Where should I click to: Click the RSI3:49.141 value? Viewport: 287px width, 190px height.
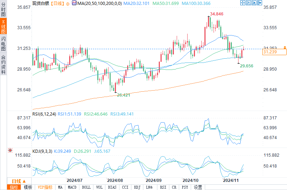(x=122, y=114)
